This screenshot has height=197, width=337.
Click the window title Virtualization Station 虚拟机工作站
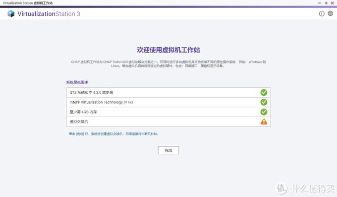tap(28, 3)
